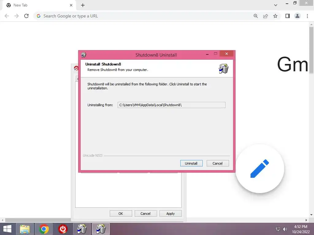Focus the Search Google or type a URL bar
Image resolution: width=314 pixels, height=235 pixels.
coord(145,16)
